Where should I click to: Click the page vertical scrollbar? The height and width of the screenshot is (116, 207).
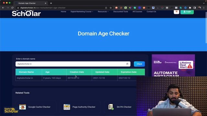coord(206,28)
